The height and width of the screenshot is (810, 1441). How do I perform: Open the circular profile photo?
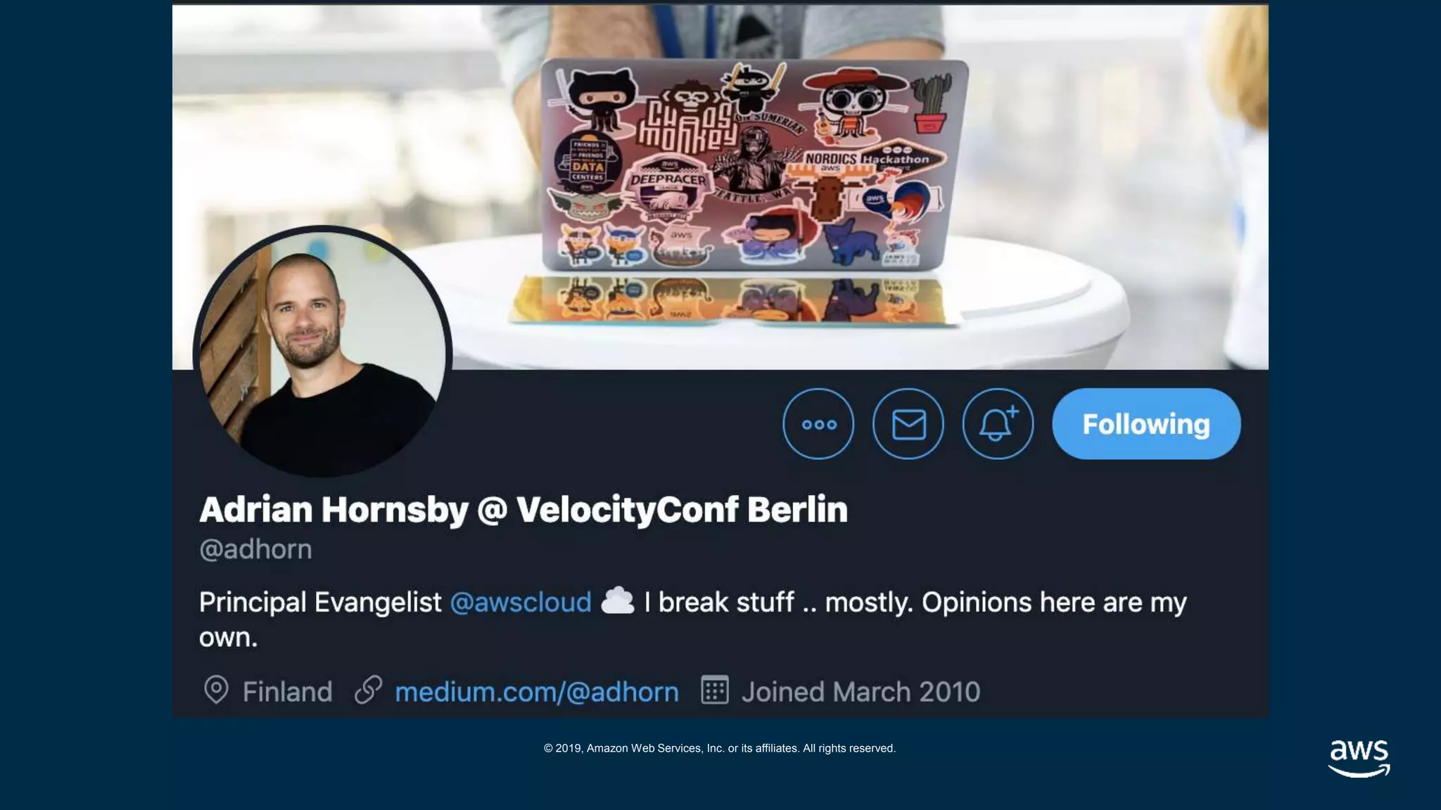[322, 352]
